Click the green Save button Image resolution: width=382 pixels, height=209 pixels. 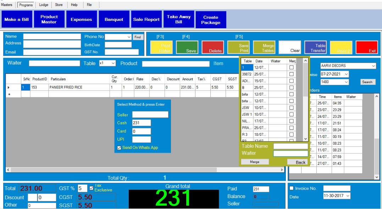coord(187,47)
